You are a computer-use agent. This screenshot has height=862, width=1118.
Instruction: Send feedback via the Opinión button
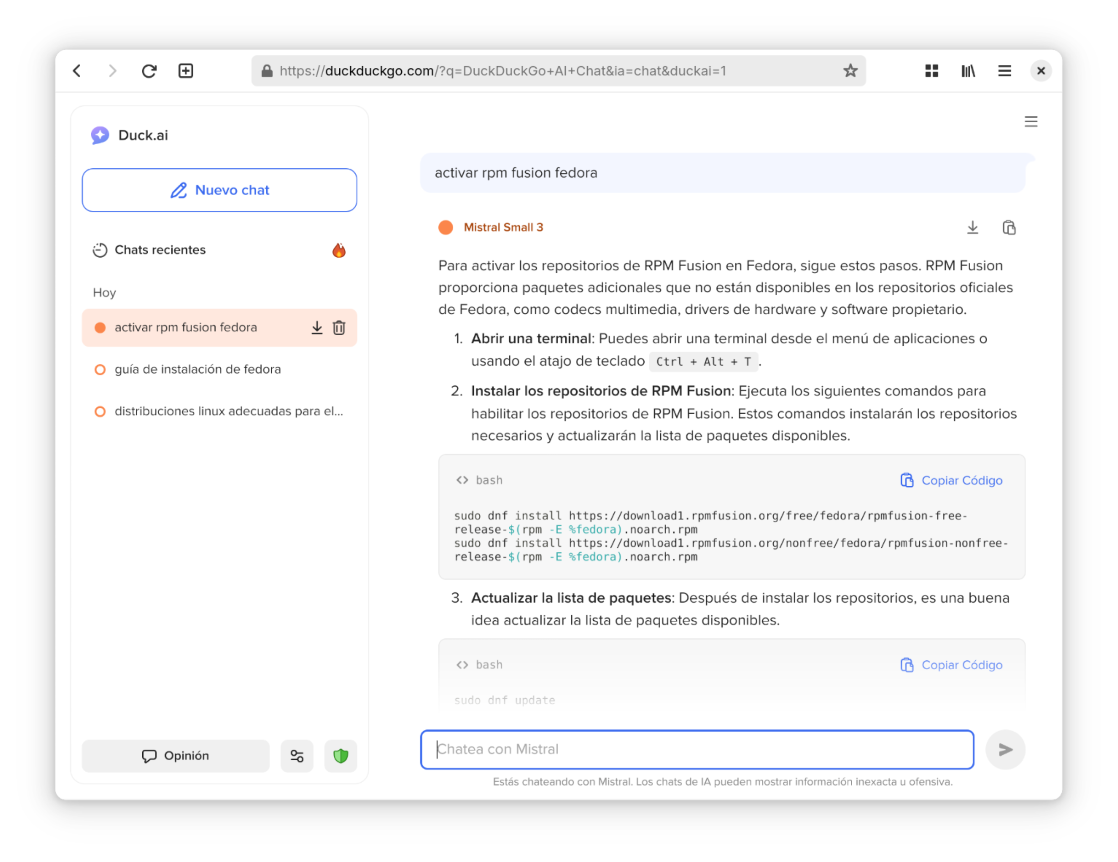click(x=175, y=755)
